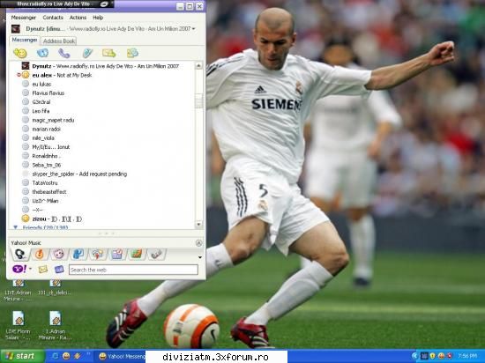This screenshot has height=363, width=485.
Task: Open the Help menu
Action: pyautogui.click(x=98, y=18)
